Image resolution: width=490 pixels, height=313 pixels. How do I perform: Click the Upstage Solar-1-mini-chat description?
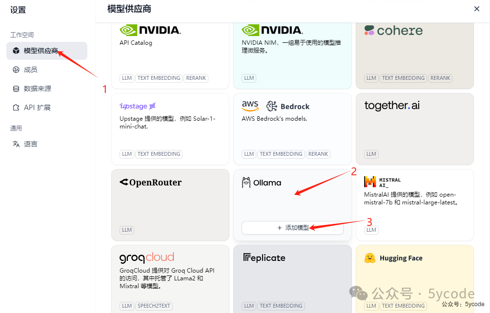(167, 123)
